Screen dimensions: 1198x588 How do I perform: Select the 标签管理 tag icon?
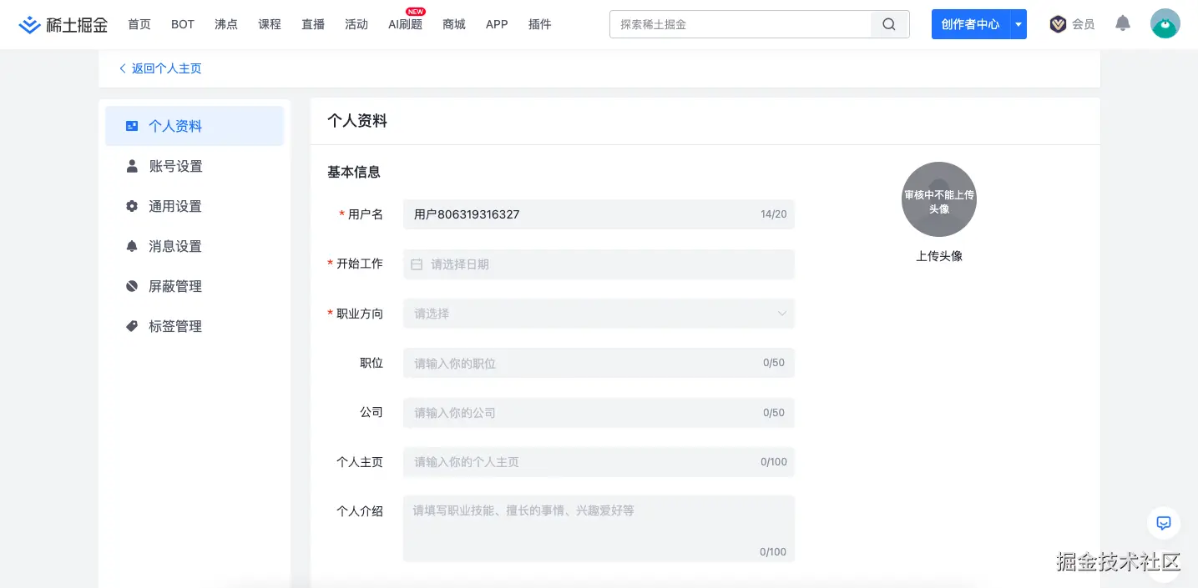pos(132,326)
